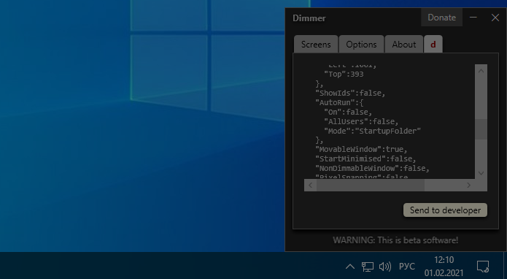Click the РУС language indicator

coord(407,267)
